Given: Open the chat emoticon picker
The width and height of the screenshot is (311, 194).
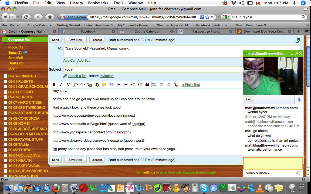Looking at the screenshot, I should [298, 173].
